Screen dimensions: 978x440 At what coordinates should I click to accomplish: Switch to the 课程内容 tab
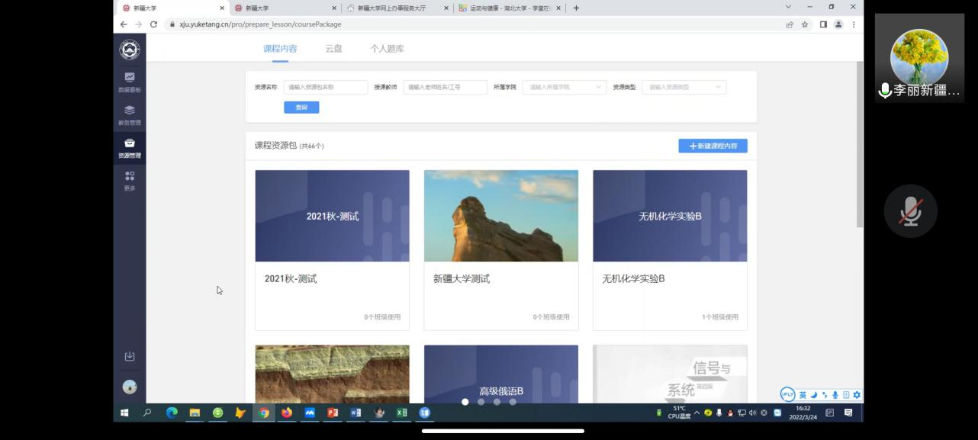[280, 48]
